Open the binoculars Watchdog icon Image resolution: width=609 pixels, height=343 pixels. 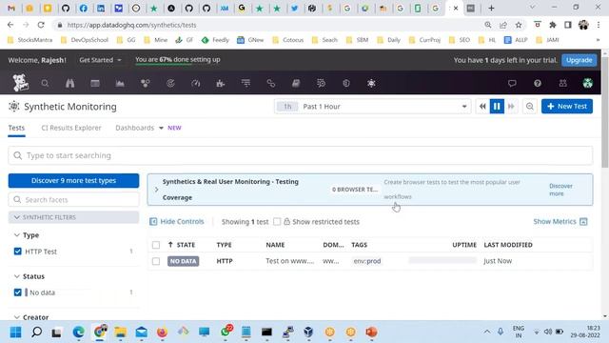coord(69,83)
